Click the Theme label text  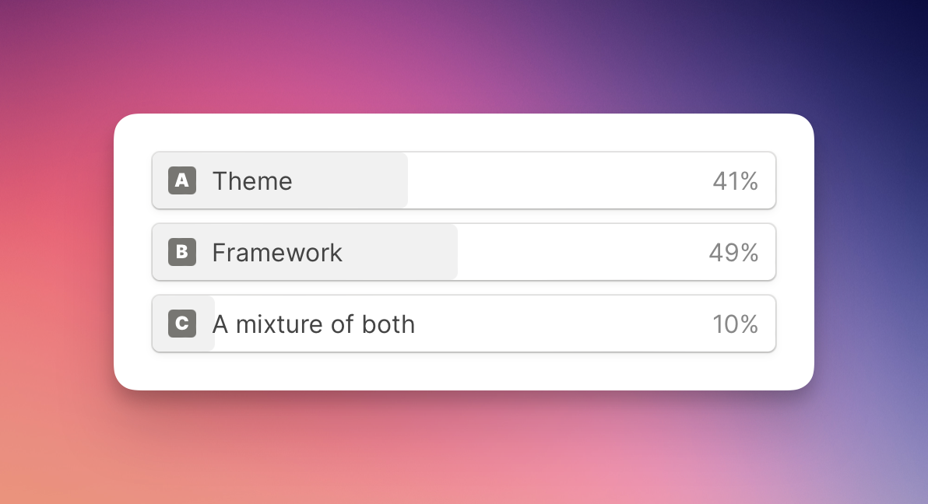click(252, 181)
